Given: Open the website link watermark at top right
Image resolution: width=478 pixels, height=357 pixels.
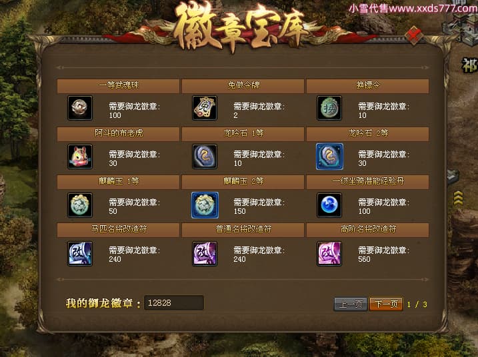Looking at the screenshot, I should (x=413, y=8).
